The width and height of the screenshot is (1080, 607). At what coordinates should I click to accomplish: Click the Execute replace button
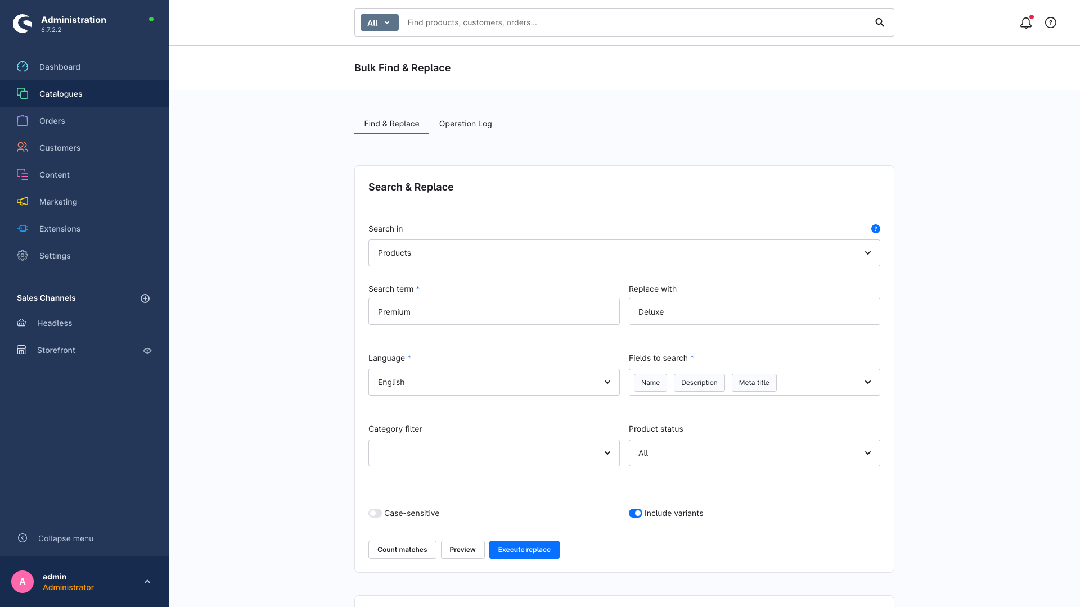point(524,550)
